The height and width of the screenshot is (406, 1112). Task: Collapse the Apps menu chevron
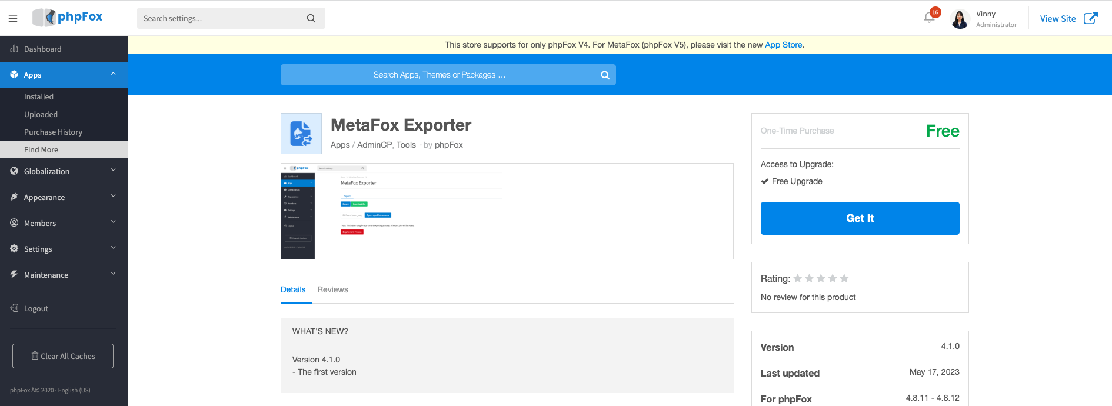(113, 74)
